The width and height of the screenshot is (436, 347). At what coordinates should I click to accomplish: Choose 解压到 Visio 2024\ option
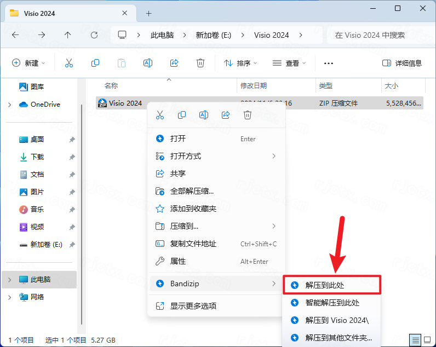(332, 320)
